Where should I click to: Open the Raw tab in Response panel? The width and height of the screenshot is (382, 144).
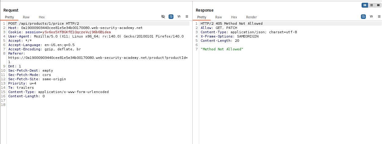[x=219, y=17]
